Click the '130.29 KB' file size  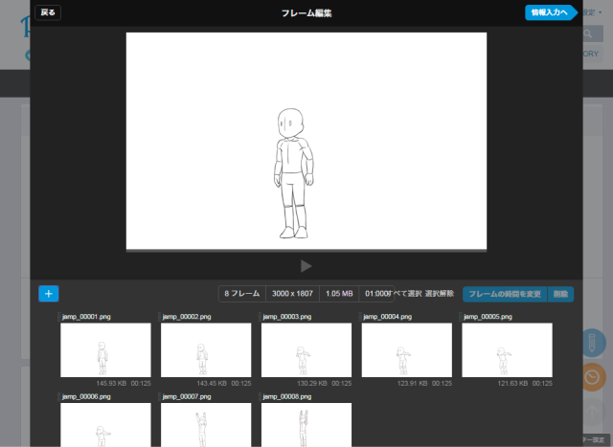[x=312, y=383]
